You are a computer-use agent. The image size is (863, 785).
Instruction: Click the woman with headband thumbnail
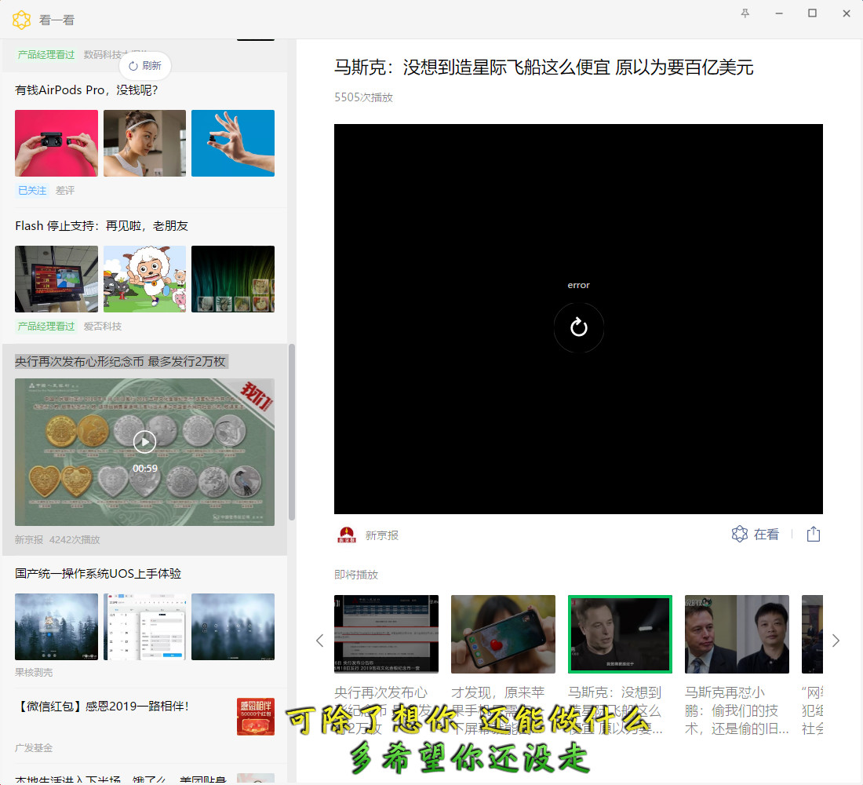pos(145,143)
